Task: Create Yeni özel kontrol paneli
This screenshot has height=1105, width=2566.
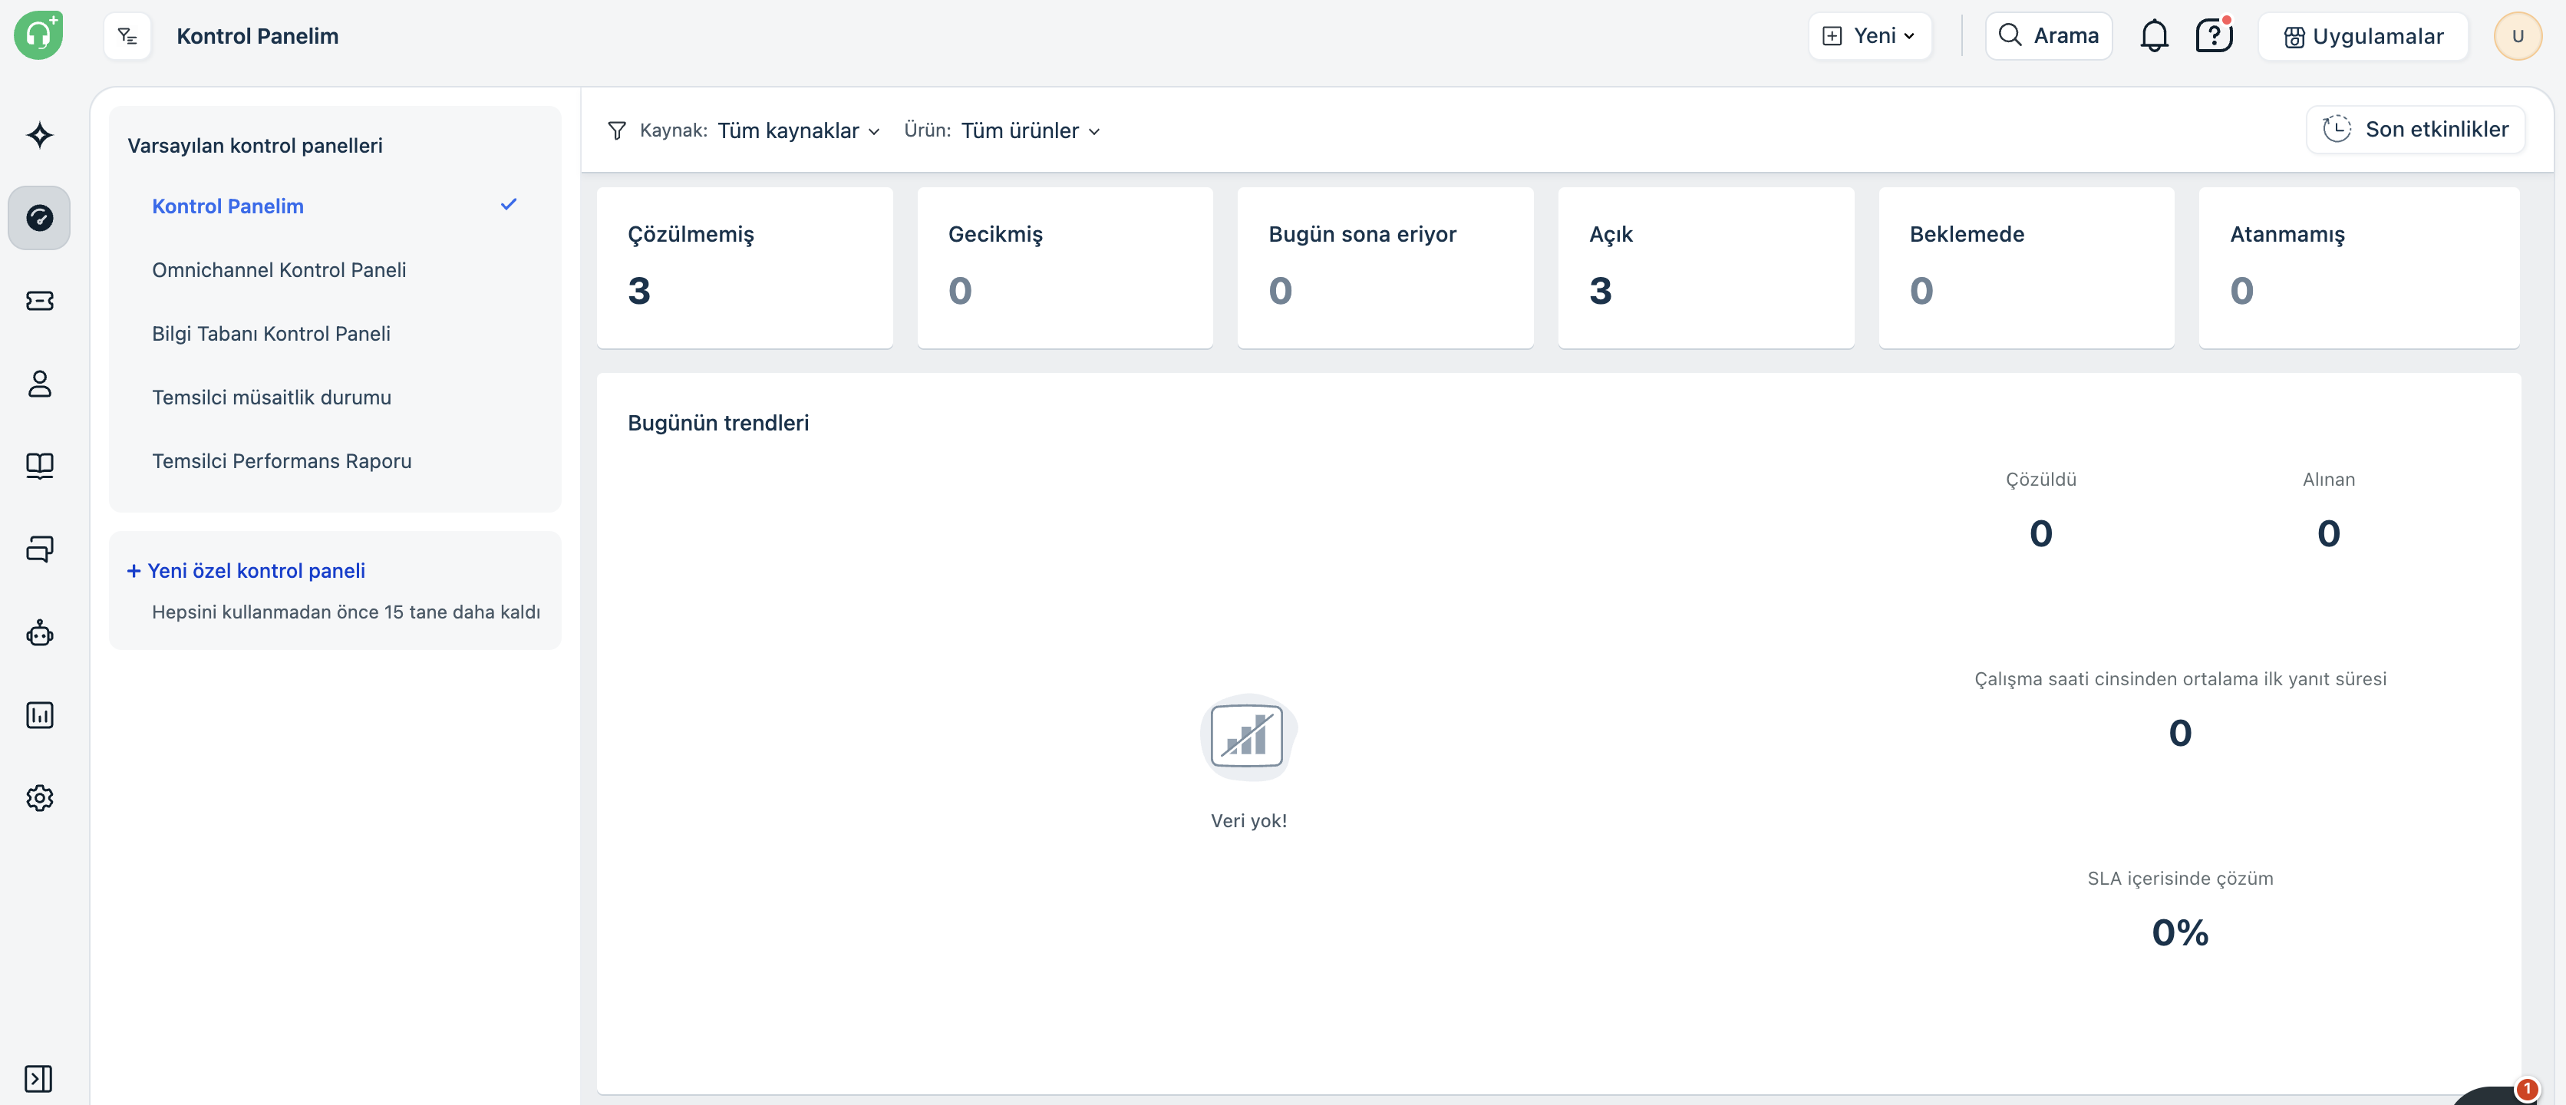Action: click(x=246, y=571)
